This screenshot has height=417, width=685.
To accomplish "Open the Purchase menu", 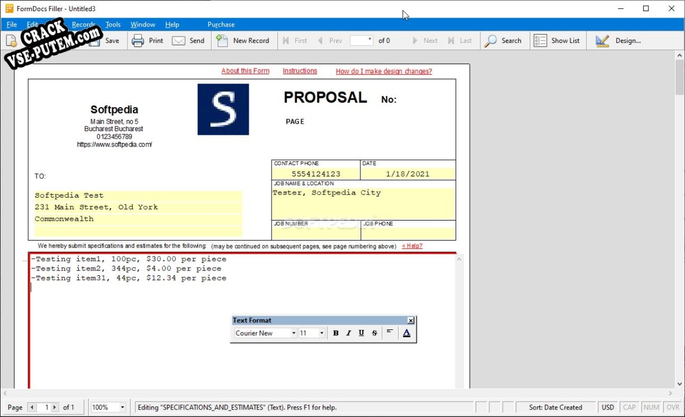I will pyautogui.click(x=221, y=25).
